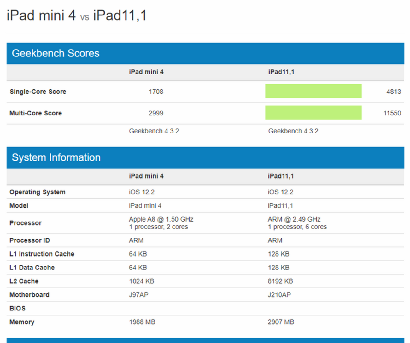
Task: Click the page title 'iPad mini 4 vs iPad11,1'
Action: [x=77, y=15]
